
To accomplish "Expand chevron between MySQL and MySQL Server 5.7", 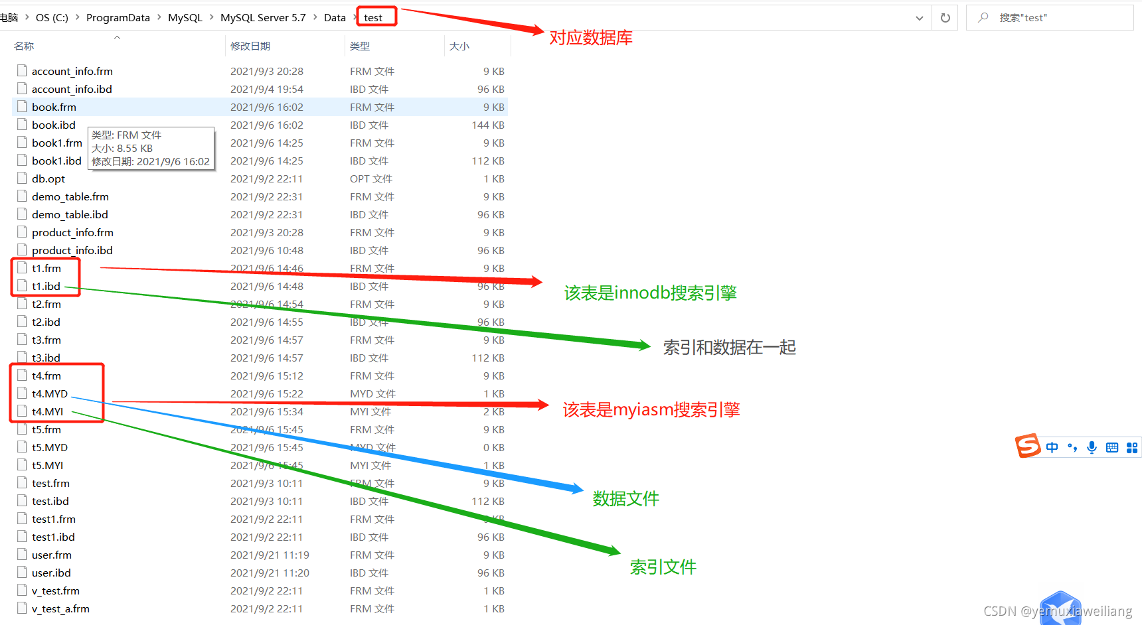I will [212, 18].
